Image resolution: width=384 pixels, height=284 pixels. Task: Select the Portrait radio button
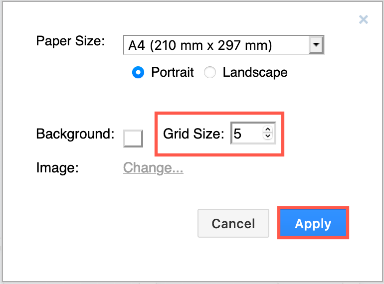pyautogui.click(x=138, y=72)
